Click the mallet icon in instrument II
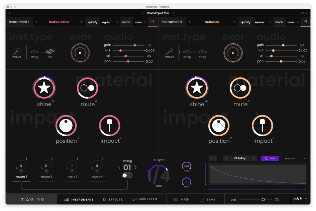 (169, 51)
